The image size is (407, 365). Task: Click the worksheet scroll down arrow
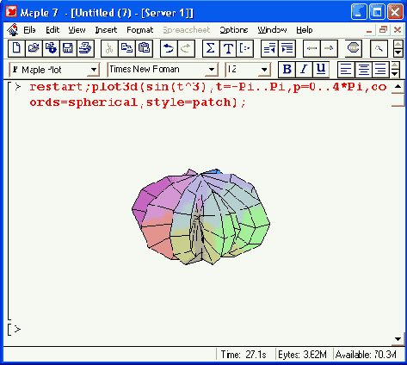398,339
